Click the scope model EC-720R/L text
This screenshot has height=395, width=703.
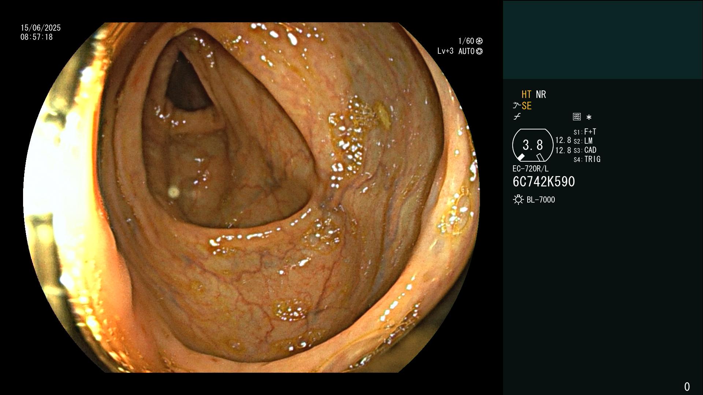(x=531, y=169)
